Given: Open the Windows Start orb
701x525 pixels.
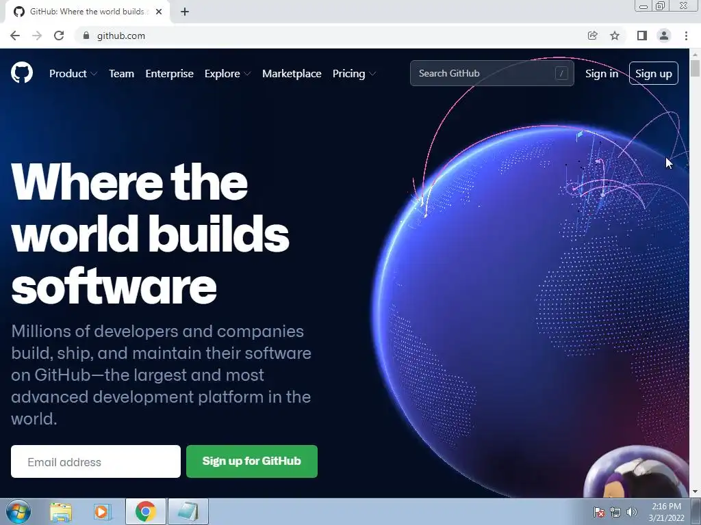Looking at the screenshot, I should point(18,511).
